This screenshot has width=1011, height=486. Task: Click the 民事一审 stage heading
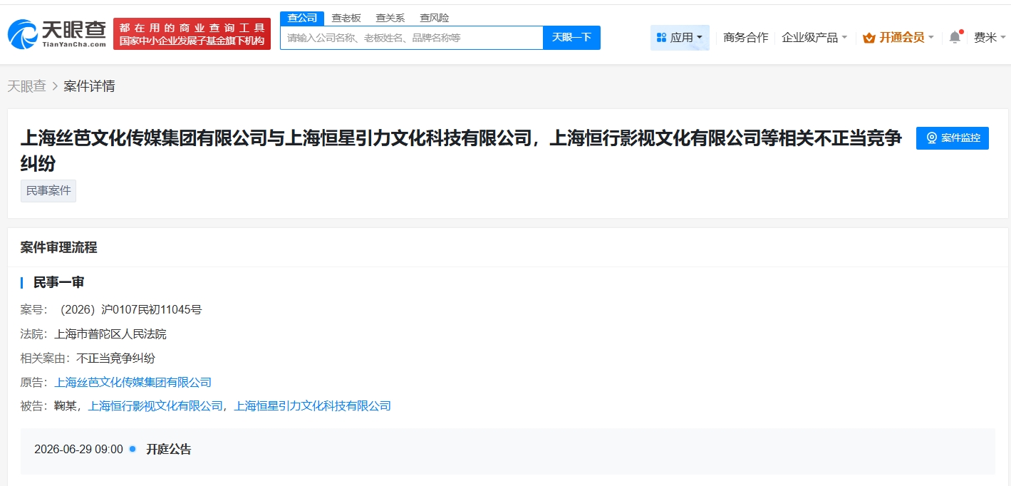(x=58, y=282)
